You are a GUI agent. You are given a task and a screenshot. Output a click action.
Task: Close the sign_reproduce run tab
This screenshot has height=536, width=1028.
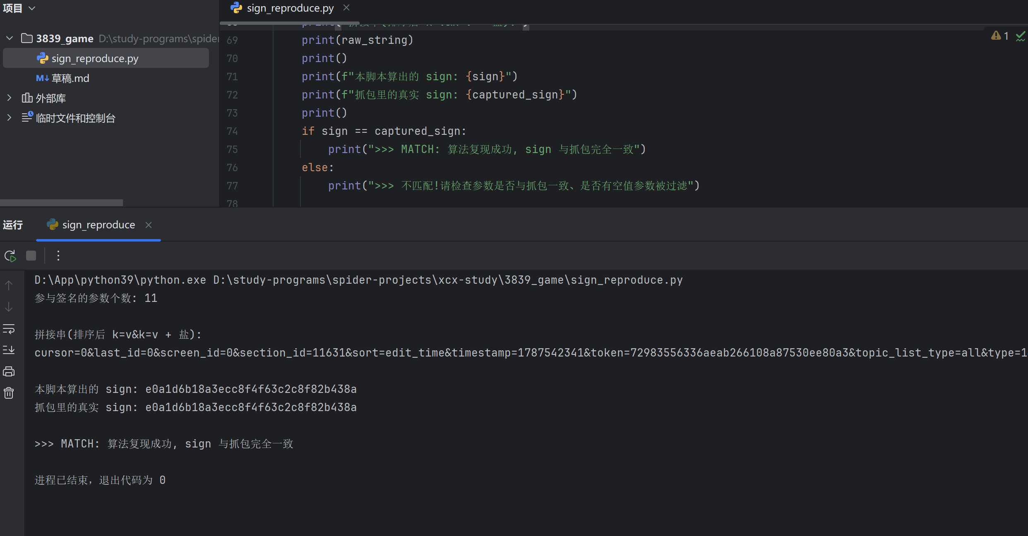149,225
